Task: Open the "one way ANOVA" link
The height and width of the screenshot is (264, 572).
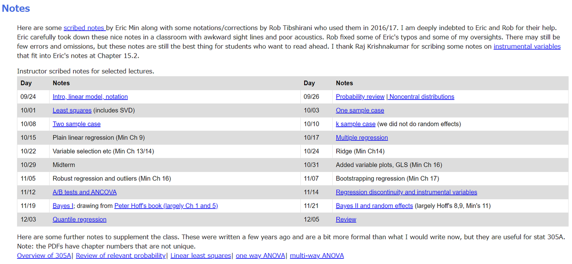Action: [261, 255]
